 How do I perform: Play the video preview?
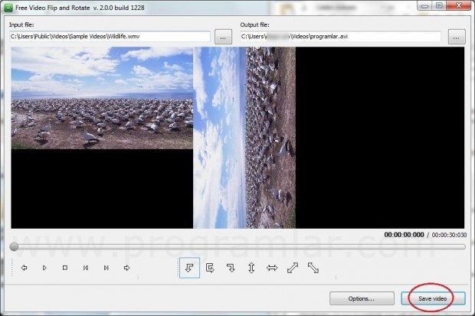(44, 268)
